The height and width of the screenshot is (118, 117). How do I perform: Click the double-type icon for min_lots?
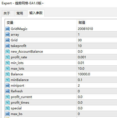pyautogui.click(x=8, y=63)
